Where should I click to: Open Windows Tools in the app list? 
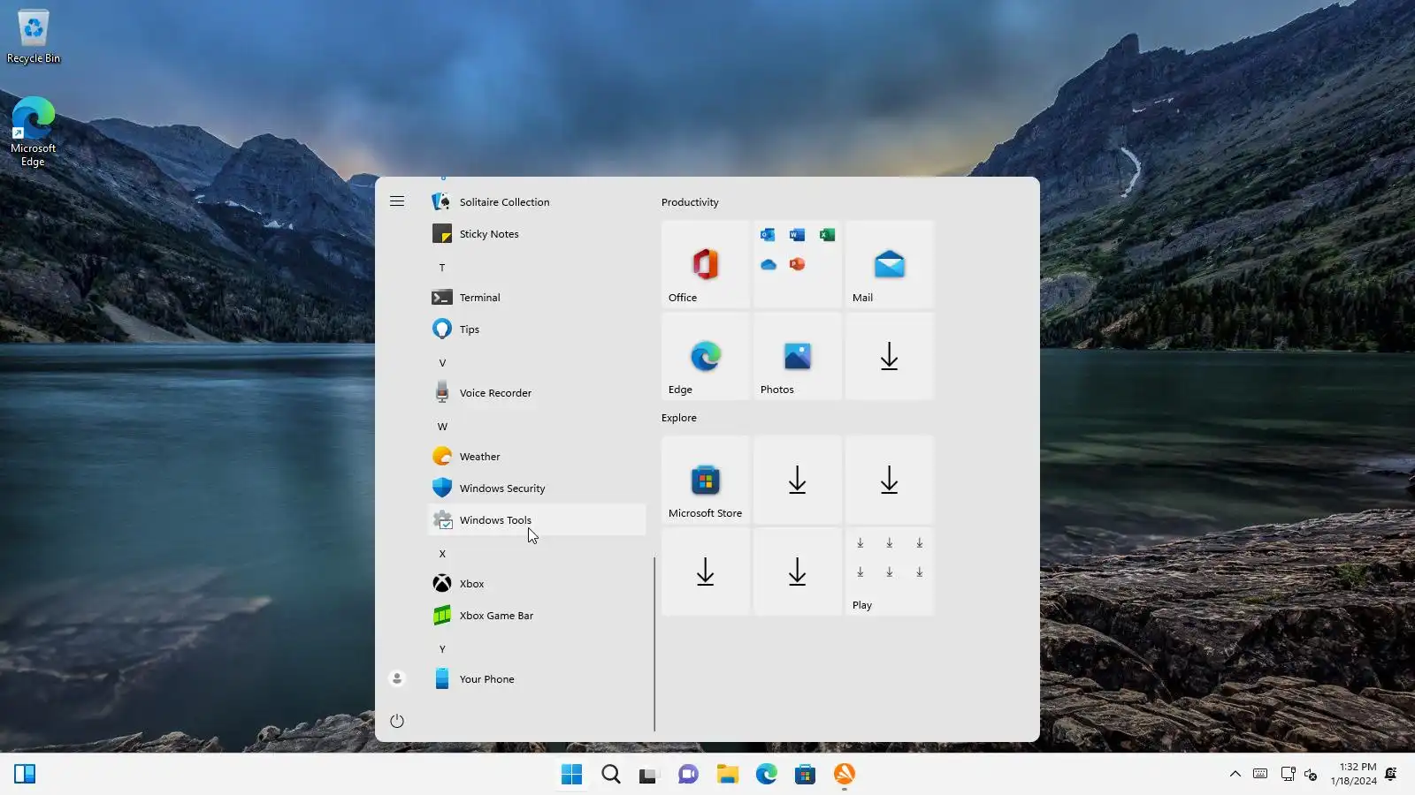coord(536,520)
